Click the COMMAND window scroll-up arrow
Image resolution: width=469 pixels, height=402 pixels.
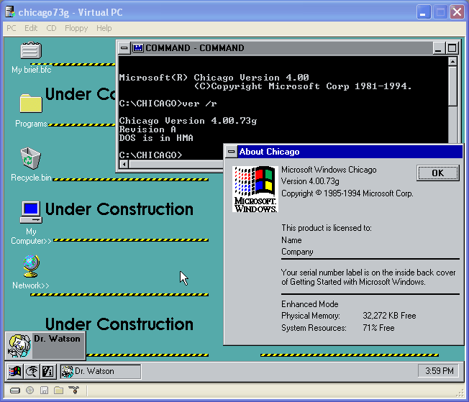(x=452, y=61)
